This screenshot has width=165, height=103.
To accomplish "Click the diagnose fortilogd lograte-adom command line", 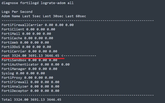I will point(38,3).
